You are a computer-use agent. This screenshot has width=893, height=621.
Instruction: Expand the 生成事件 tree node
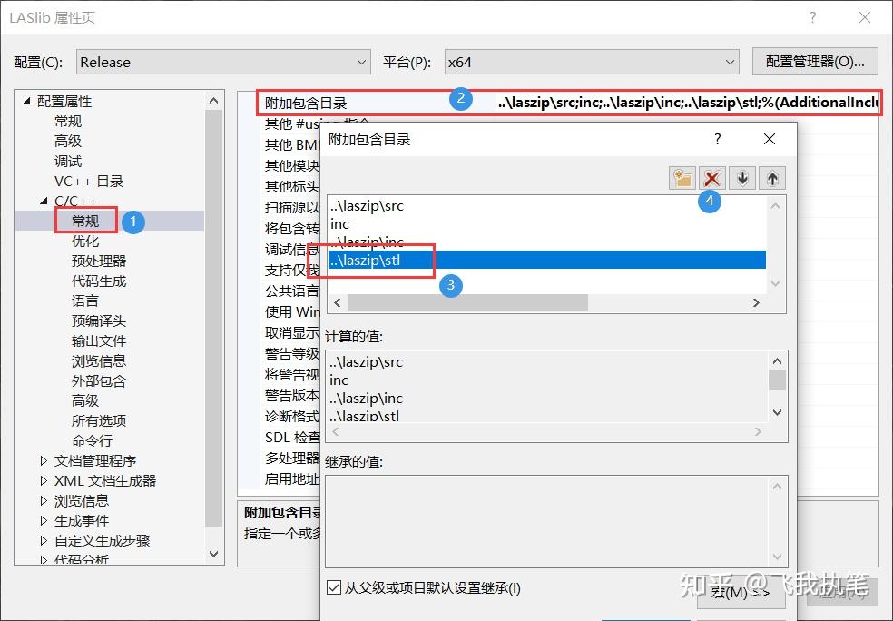coord(43,521)
